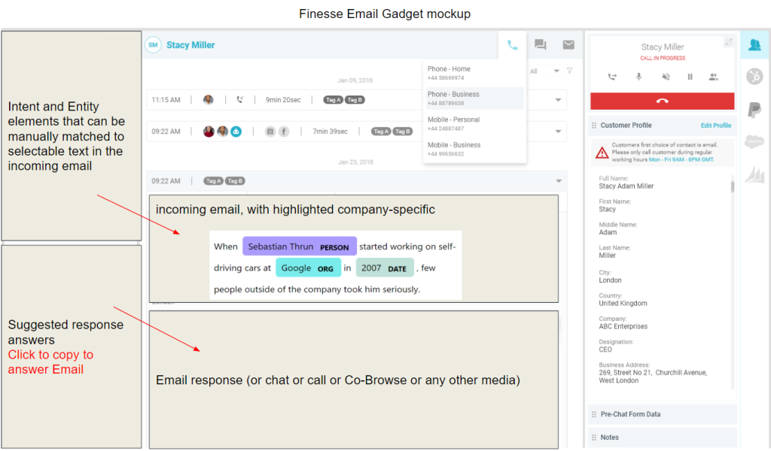Click Edit Profile link

(715, 126)
